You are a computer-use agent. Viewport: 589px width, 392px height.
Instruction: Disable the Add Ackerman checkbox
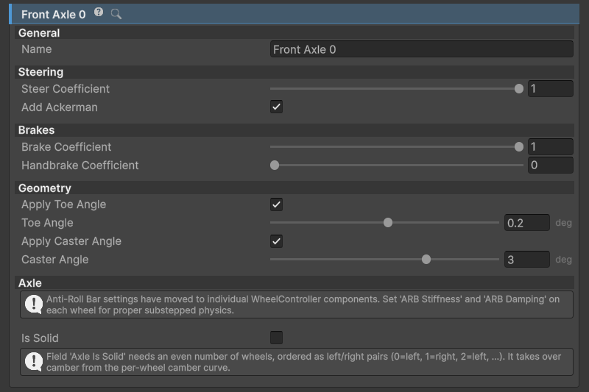pyautogui.click(x=277, y=107)
